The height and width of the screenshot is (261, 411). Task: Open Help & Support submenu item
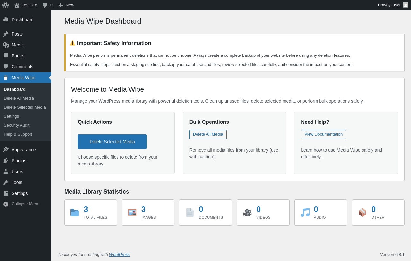tap(18, 134)
